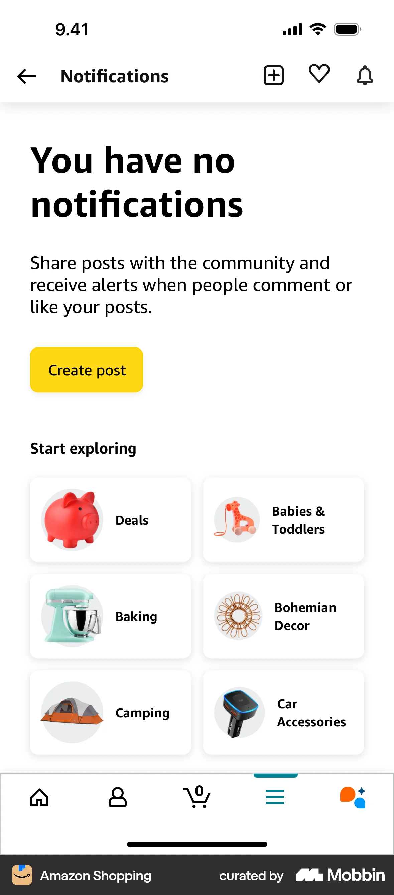Viewport: 394px width, 895px height.
Task: Tap the notification bell icon
Action: (x=365, y=75)
